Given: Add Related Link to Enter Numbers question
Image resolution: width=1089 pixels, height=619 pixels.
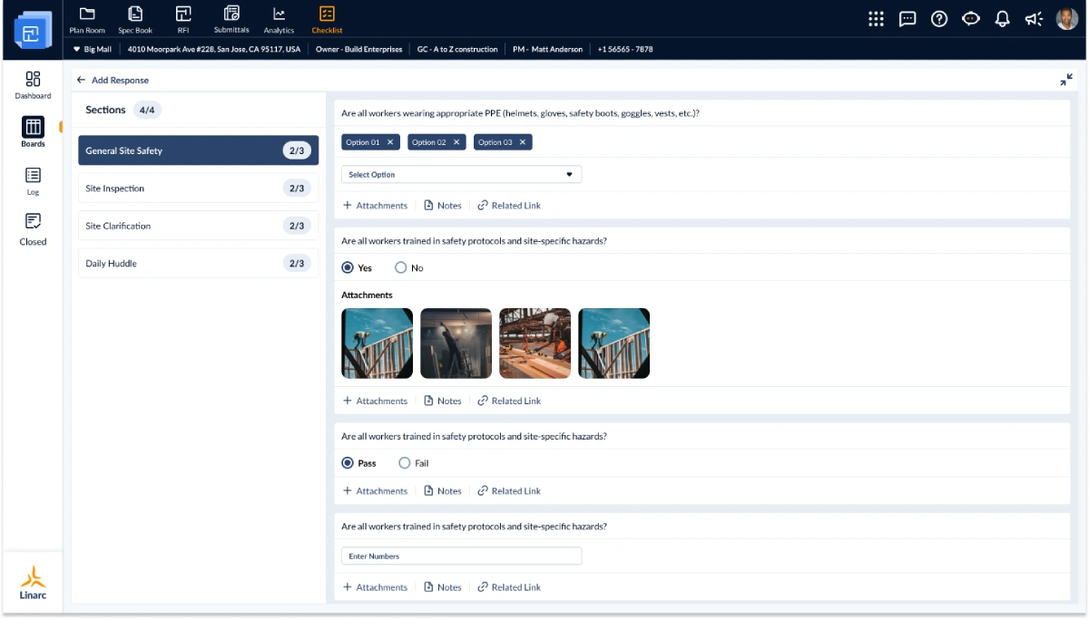Looking at the screenshot, I should (x=509, y=587).
